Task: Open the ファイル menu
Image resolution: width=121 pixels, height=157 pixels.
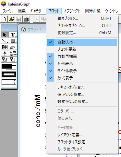Action: click(x=8, y=11)
